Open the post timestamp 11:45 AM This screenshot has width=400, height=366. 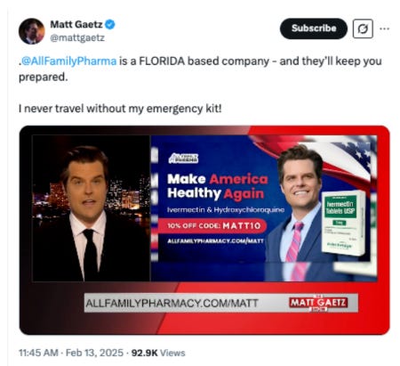pyautogui.click(x=38, y=353)
